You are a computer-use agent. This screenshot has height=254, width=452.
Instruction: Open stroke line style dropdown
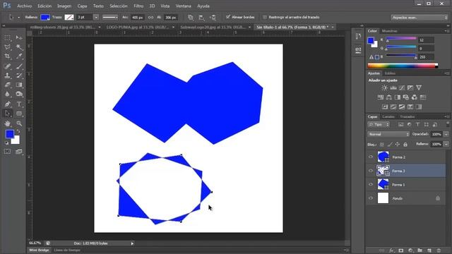point(110,17)
